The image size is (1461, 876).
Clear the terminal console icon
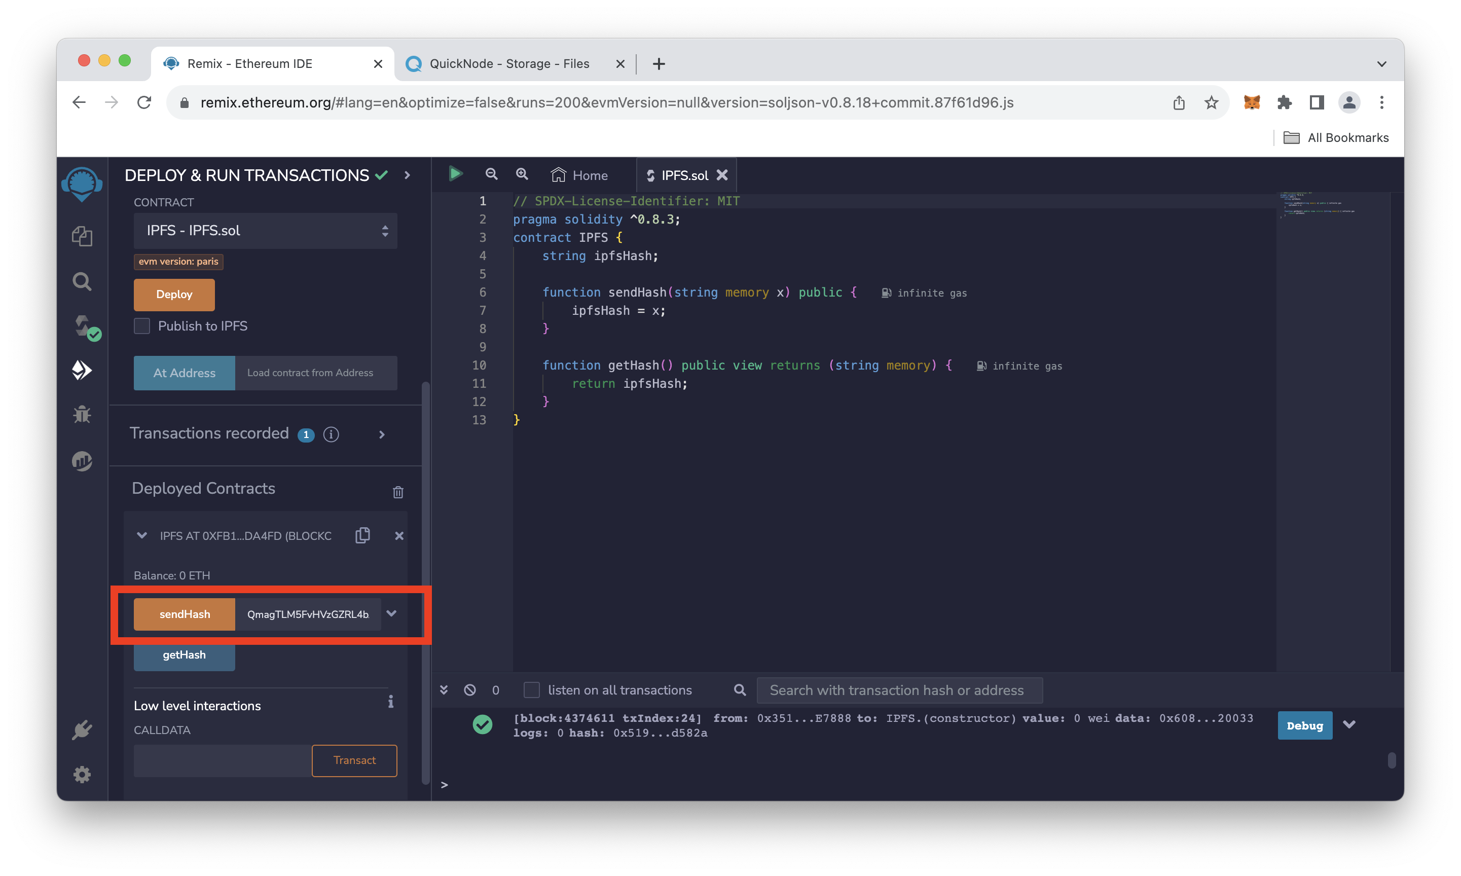[470, 690]
